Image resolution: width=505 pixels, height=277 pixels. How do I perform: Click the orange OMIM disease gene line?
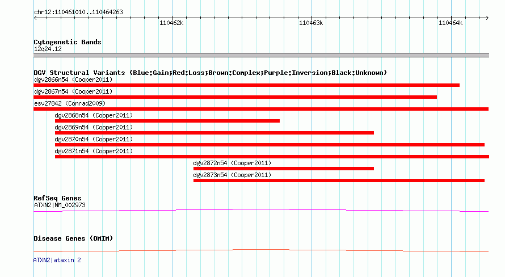pyautogui.click(x=261, y=250)
